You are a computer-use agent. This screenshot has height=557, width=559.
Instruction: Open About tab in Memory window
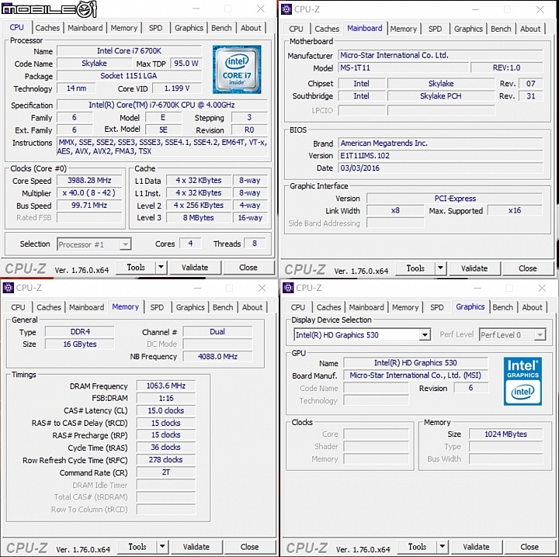(252, 307)
